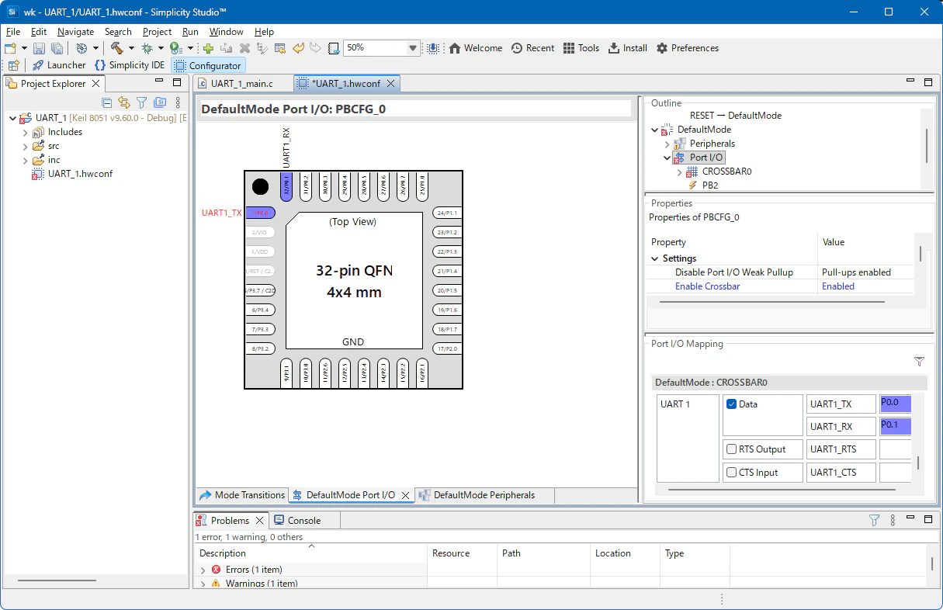This screenshot has width=943, height=610.
Task: Click the Open Perspective icon
Action: tap(13, 65)
